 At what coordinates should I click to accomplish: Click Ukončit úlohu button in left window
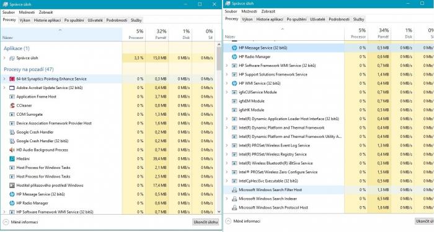pyautogui.click(x=206, y=222)
